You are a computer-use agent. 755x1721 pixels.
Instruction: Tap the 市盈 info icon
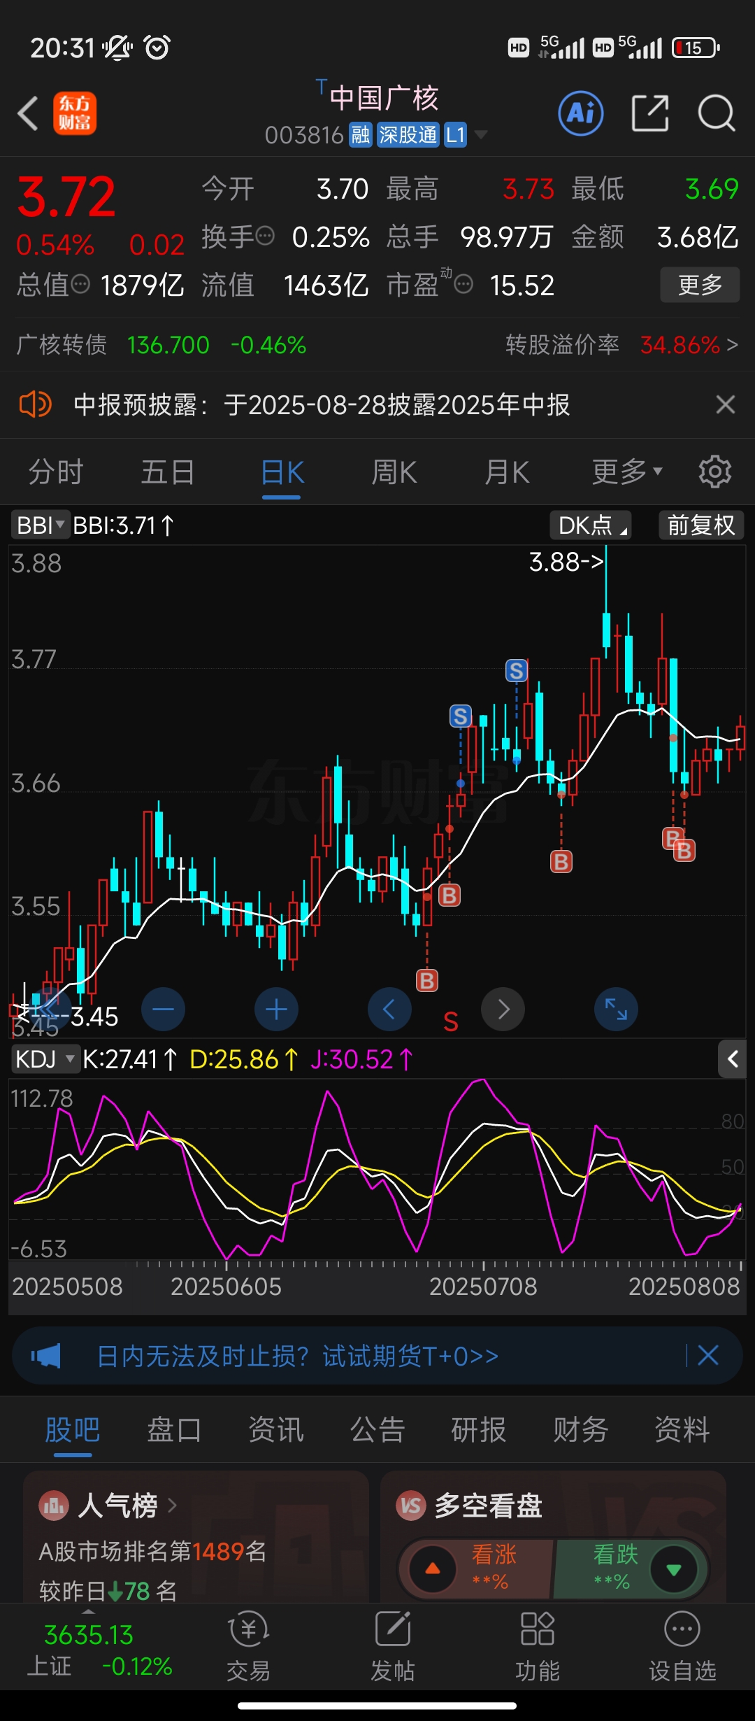(x=463, y=284)
